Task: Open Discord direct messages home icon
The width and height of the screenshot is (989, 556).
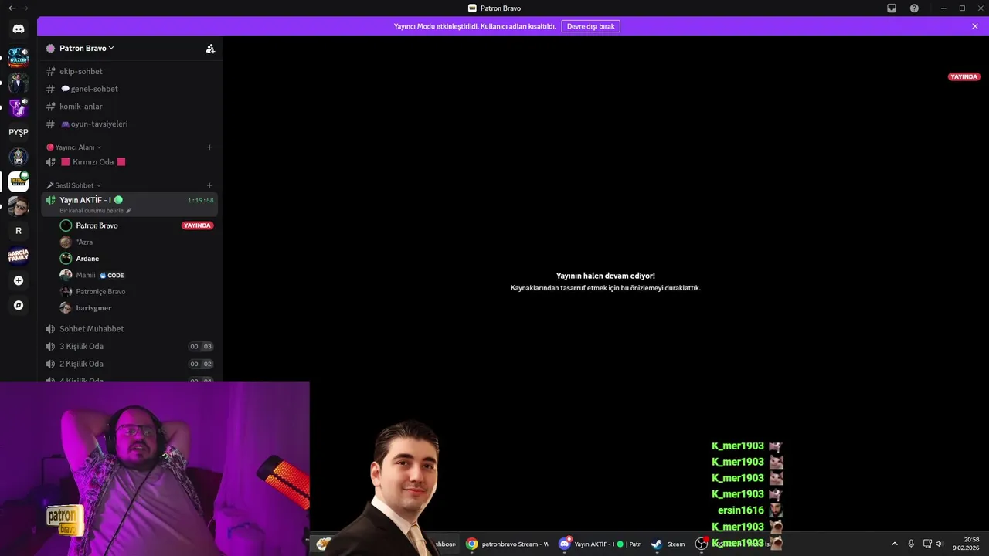Action: pos(19,29)
